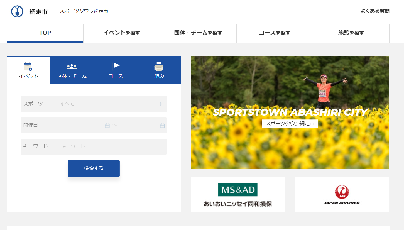Open the 団体・チームを探す navigation tab
The image size is (404, 230).
click(x=198, y=33)
